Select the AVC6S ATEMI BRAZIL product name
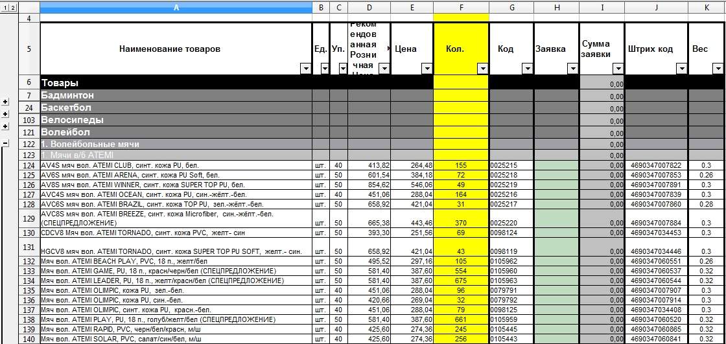 coord(176,204)
